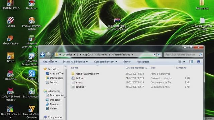Navigate to AppData in the breadcrumb
214x120 pixels.
tap(88, 55)
